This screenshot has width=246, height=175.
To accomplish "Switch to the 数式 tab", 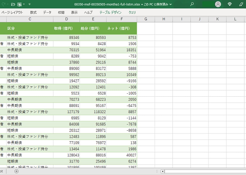I will tap(33, 12).
